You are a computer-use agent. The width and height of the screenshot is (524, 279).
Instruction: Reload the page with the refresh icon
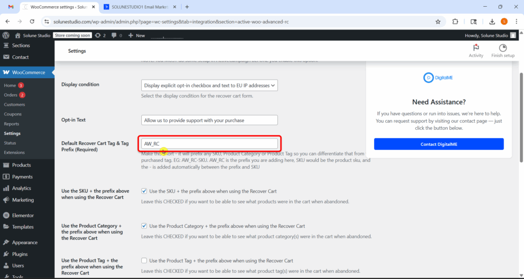click(32, 21)
